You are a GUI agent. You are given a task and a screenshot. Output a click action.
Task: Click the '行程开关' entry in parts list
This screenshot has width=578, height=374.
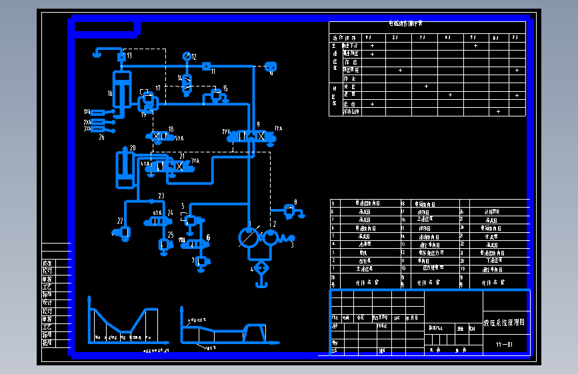492,212
